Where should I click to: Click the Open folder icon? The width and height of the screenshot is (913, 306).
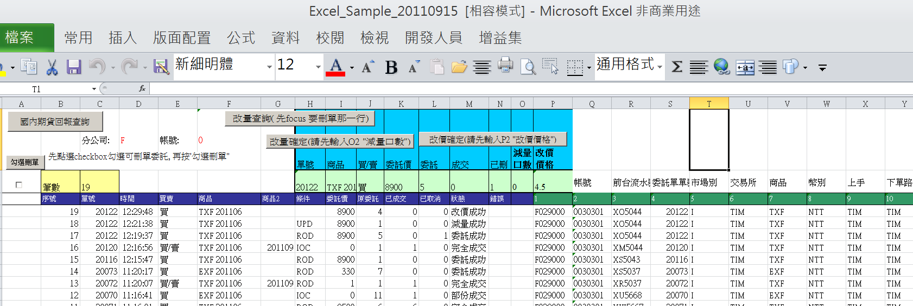tap(459, 67)
